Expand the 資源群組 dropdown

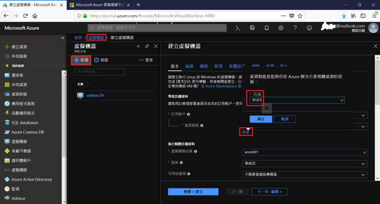click(363, 126)
